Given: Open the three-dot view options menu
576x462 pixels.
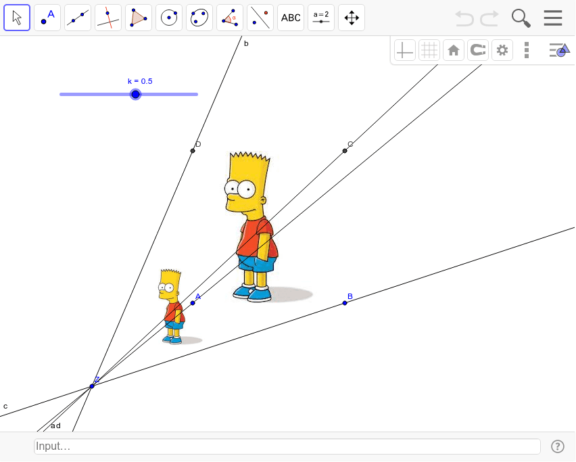Looking at the screenshot, I should click(x=527, y=50).
